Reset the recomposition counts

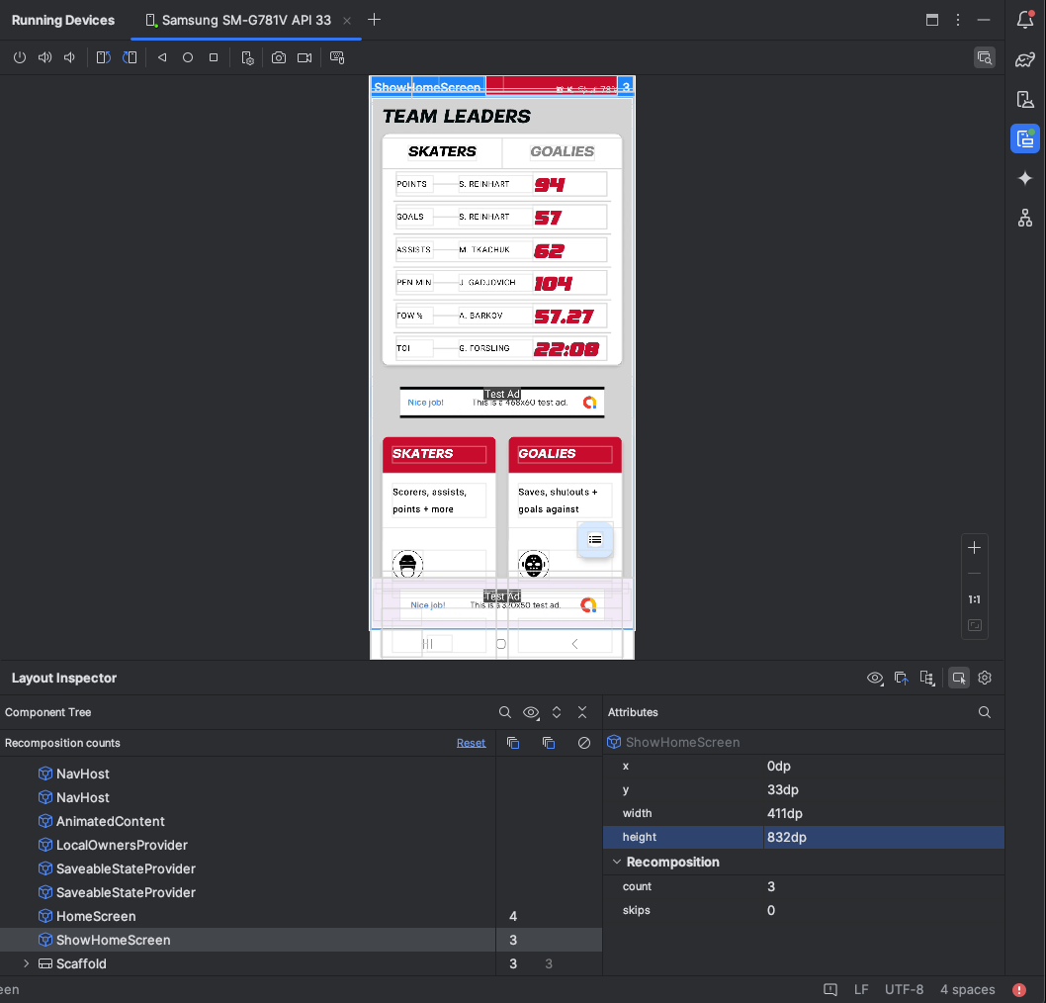[x=471, y=743]
